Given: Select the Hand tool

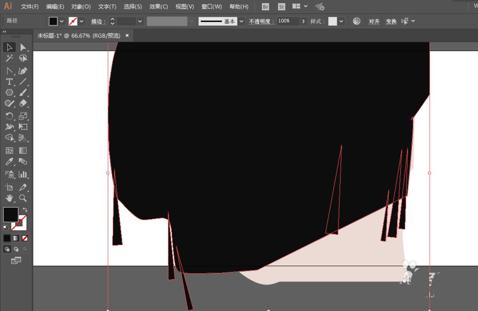Looking at the screenshot, I should click(9, 198).
